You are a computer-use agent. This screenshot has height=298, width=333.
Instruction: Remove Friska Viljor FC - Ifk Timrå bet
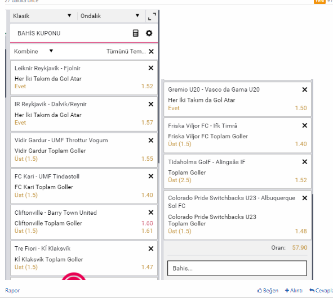point(305,125)
